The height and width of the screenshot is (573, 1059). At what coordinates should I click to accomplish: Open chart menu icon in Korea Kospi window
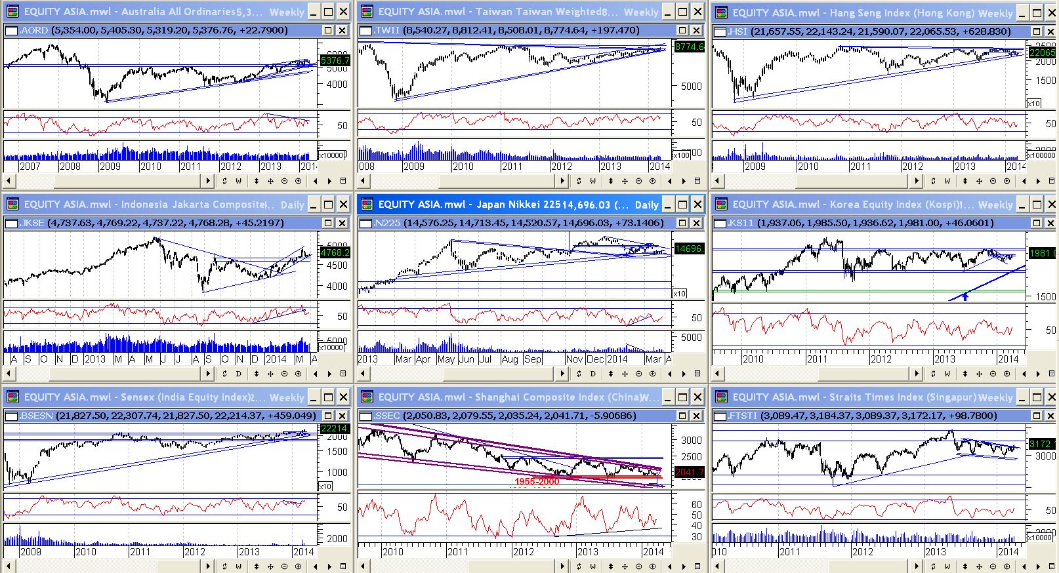pos(1051,374)
